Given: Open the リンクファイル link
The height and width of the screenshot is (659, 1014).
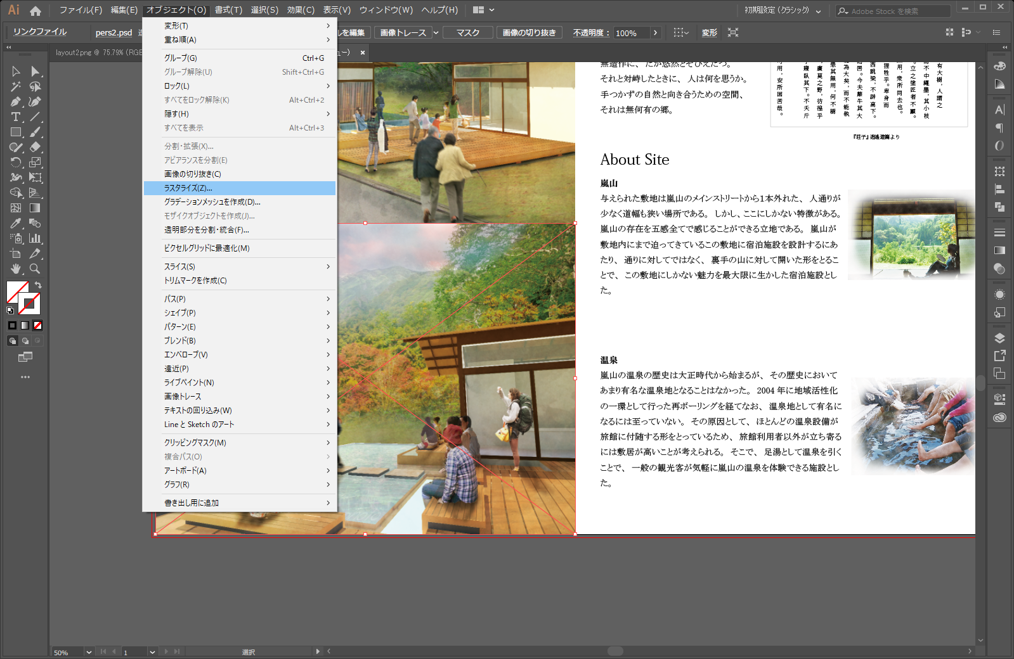Looking at the screenshot, I should [x=40, y=32].
